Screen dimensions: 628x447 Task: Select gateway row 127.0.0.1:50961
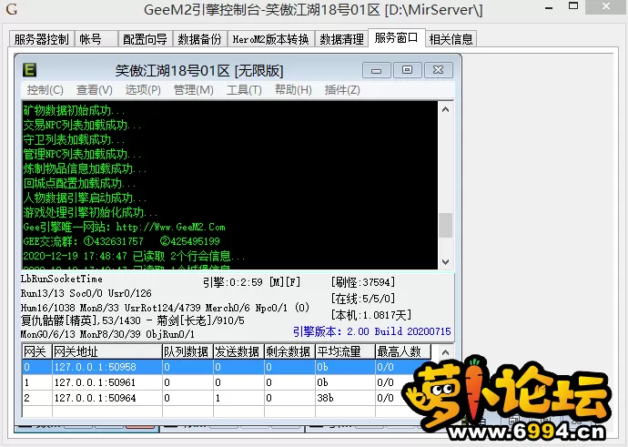[x=227, y=382]
